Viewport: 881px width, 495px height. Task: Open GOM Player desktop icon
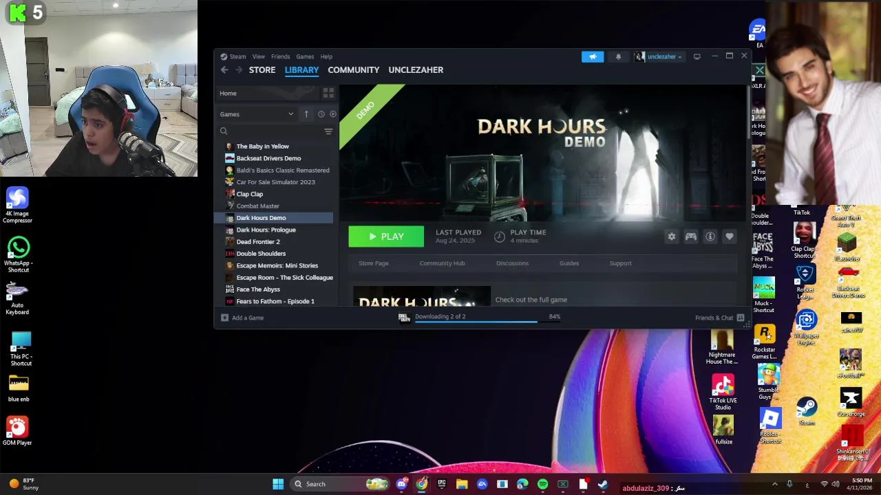click(17, 431)
